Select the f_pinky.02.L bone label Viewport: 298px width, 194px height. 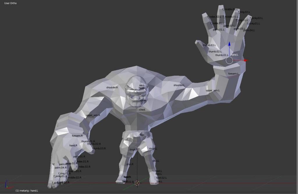click(256, 18)
